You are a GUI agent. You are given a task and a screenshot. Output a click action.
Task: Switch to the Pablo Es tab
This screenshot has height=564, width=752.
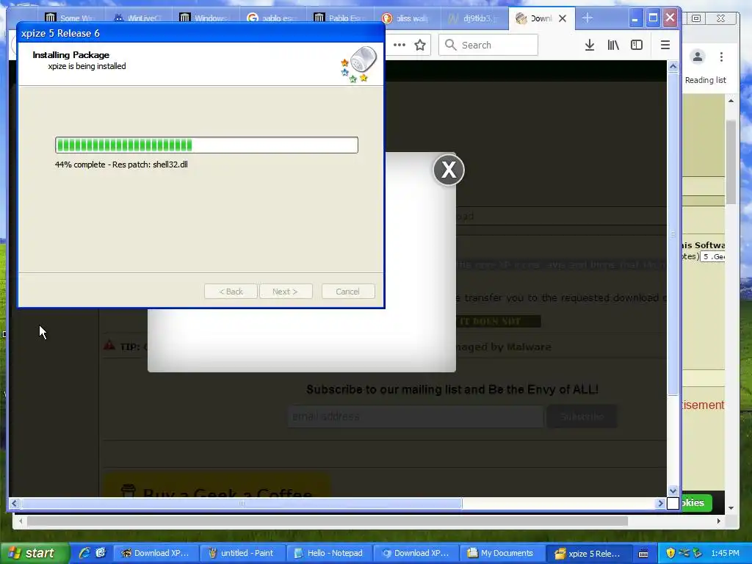coord(339,18)
